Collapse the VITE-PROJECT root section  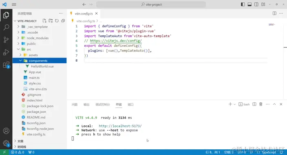point(15,21)
